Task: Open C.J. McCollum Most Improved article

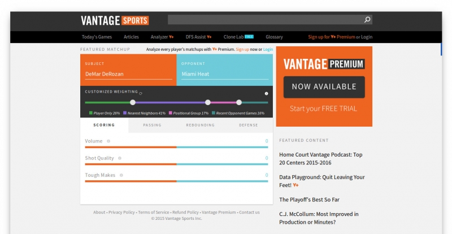Action: pos(319,218)
